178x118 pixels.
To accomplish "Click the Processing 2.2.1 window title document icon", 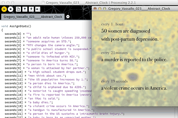I will click(43, 3).
